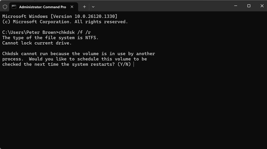The width and height of the screenshot is (267, 149).
Task: Click the 'Chkdsk cannot run' message line
Action: click(78, 54)
